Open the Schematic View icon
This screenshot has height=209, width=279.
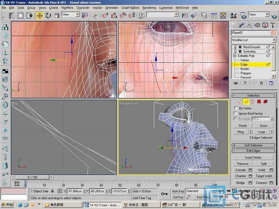223,15
